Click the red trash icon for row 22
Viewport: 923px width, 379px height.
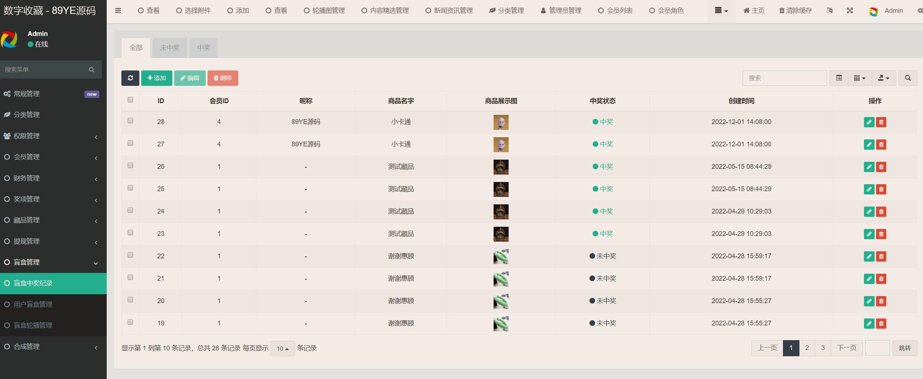pyautogui.click(x=881, y=256)
